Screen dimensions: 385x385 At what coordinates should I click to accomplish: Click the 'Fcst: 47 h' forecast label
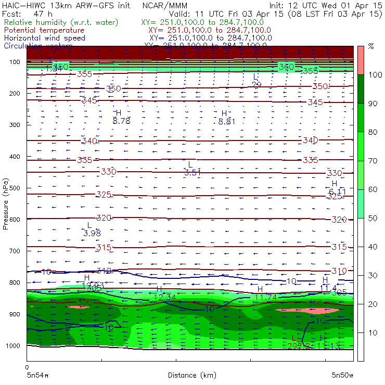pos(27,14)
